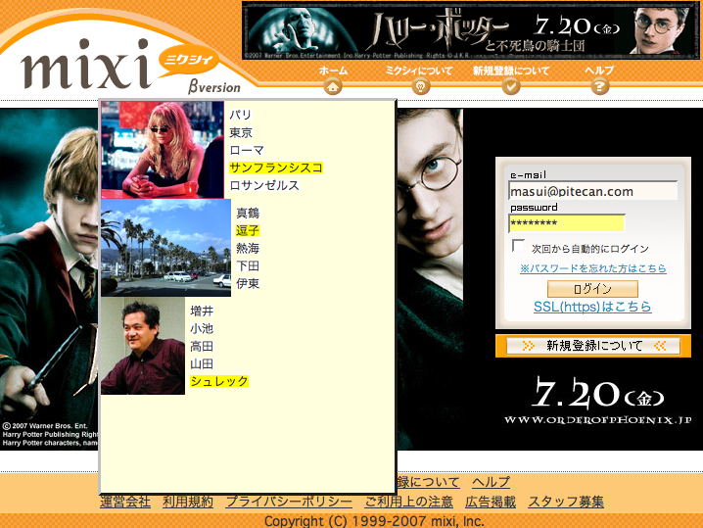Open the 新規登録について top navigation item
Viewport: 703px width, 528px height.
pos(511,71)
